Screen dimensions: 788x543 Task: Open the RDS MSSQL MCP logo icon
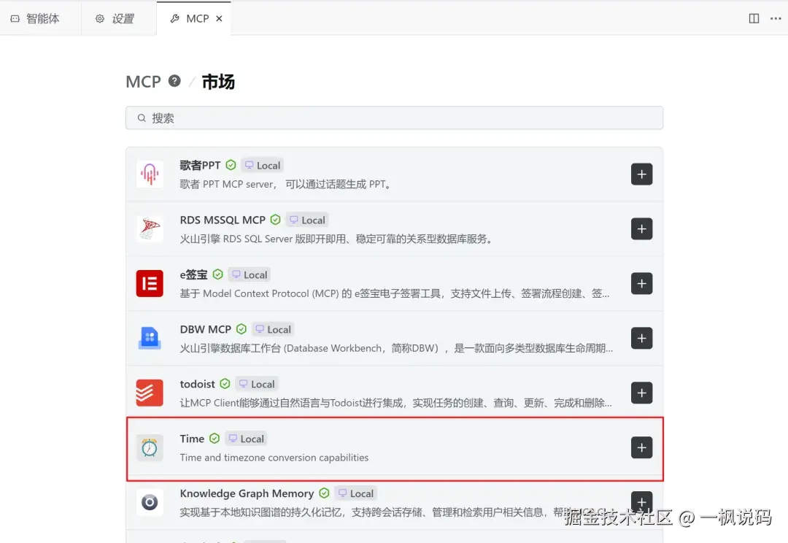(x=150, y=229)
